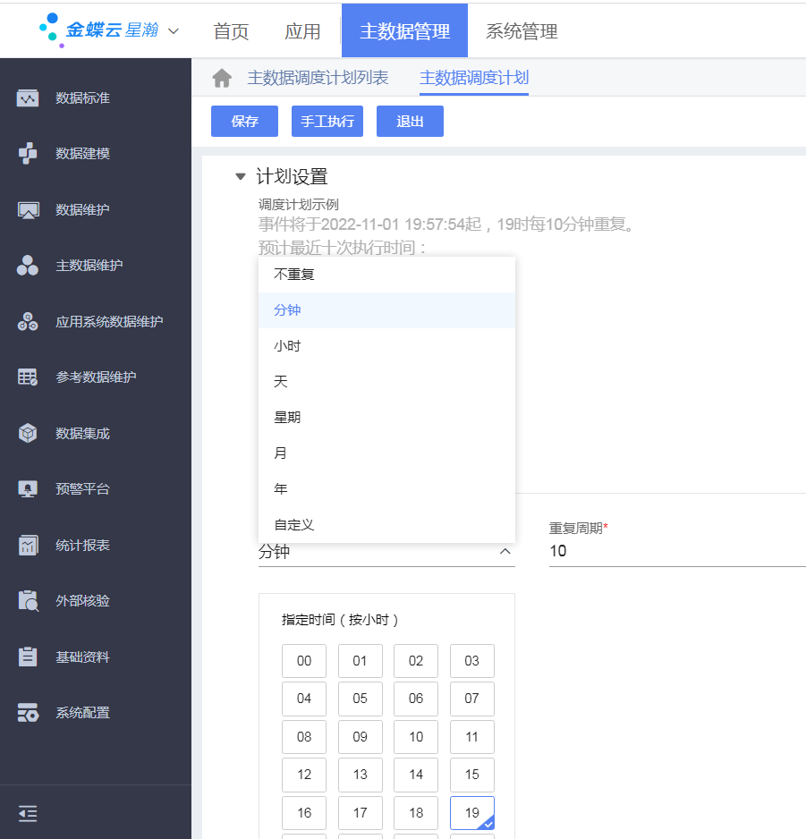Click the 系统配置 settings icon
The image size is (806, 839).
(x=28, y=713)
